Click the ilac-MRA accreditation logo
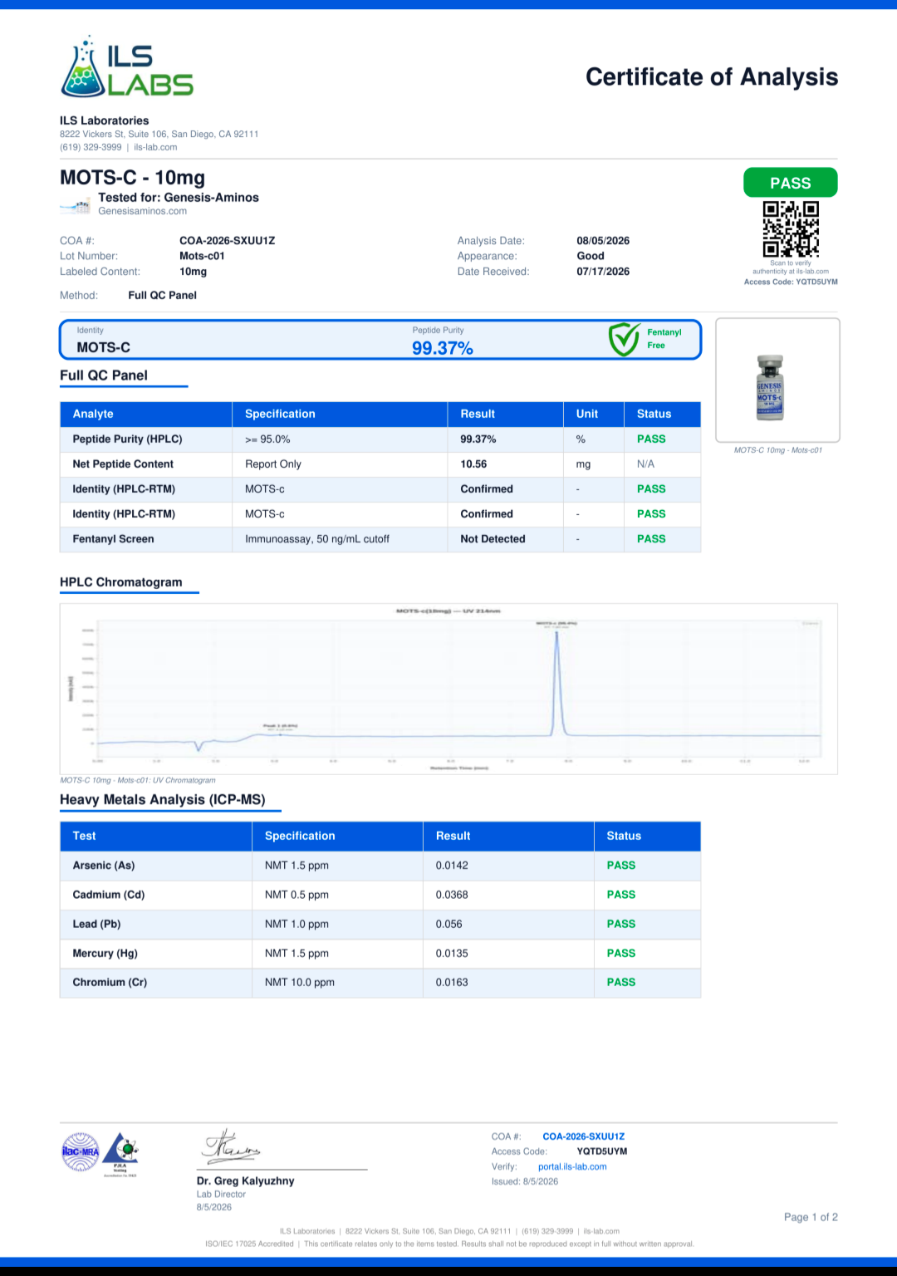The width and height of the screenshot is (897, 1276). click(81, 1152)
